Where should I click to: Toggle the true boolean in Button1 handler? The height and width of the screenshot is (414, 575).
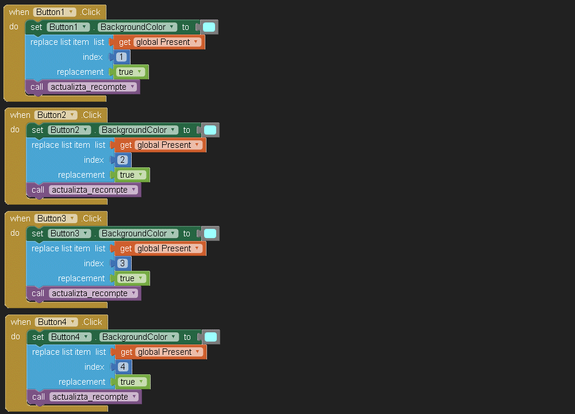coord(131,72)
